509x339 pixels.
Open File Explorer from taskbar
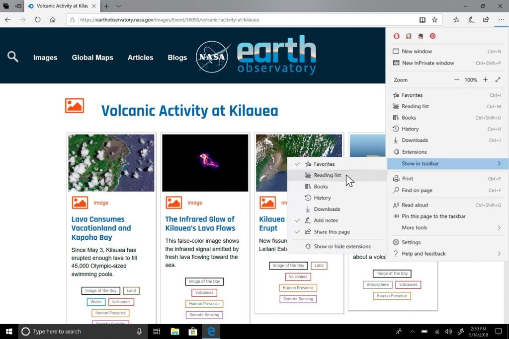pos(174,331)
